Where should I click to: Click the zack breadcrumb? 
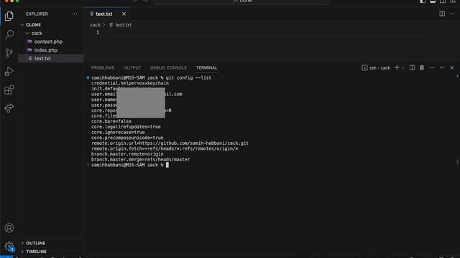[95, 25]
